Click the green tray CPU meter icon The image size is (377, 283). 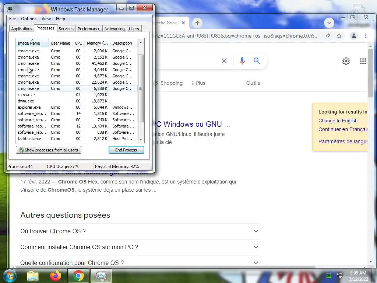click(x=329, y=276)
